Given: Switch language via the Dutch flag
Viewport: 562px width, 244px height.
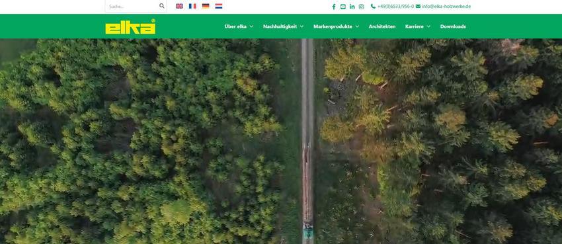Looking at the screenshot, I should pyautogui.click(x=219, y=6).
